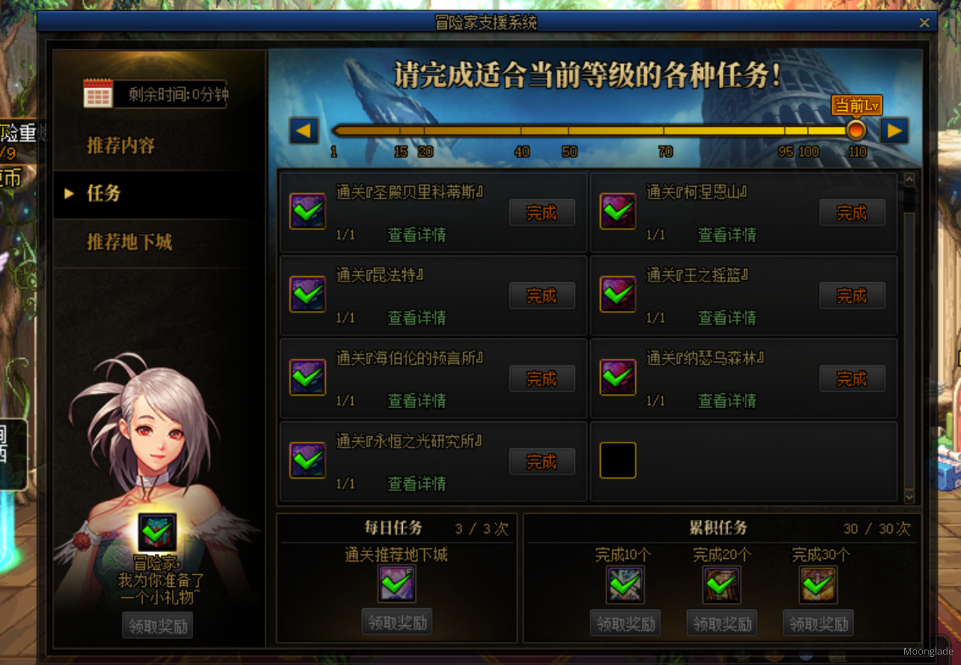Screen dimensions: 961x665
Task: Close the 冒险家支援系统 window
Action: [x=924, y=23]
